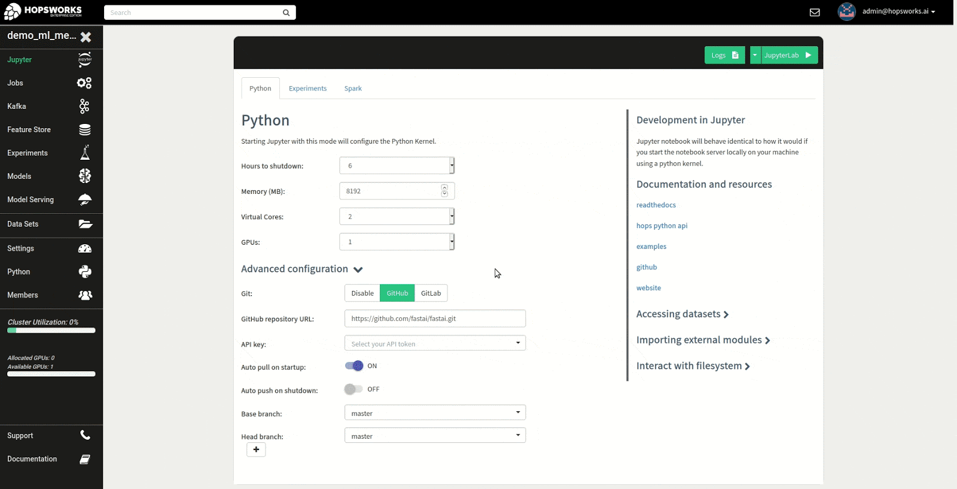Click the Logs button

click(x=724, y=55)
